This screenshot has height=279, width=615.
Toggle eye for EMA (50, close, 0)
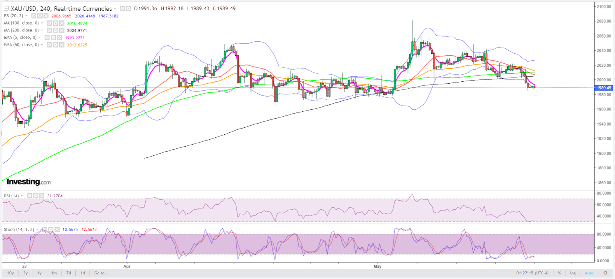coord(49,45)
